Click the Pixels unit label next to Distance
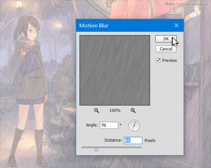The height and width of the screenshot is (168, 211). pos(150,140)
